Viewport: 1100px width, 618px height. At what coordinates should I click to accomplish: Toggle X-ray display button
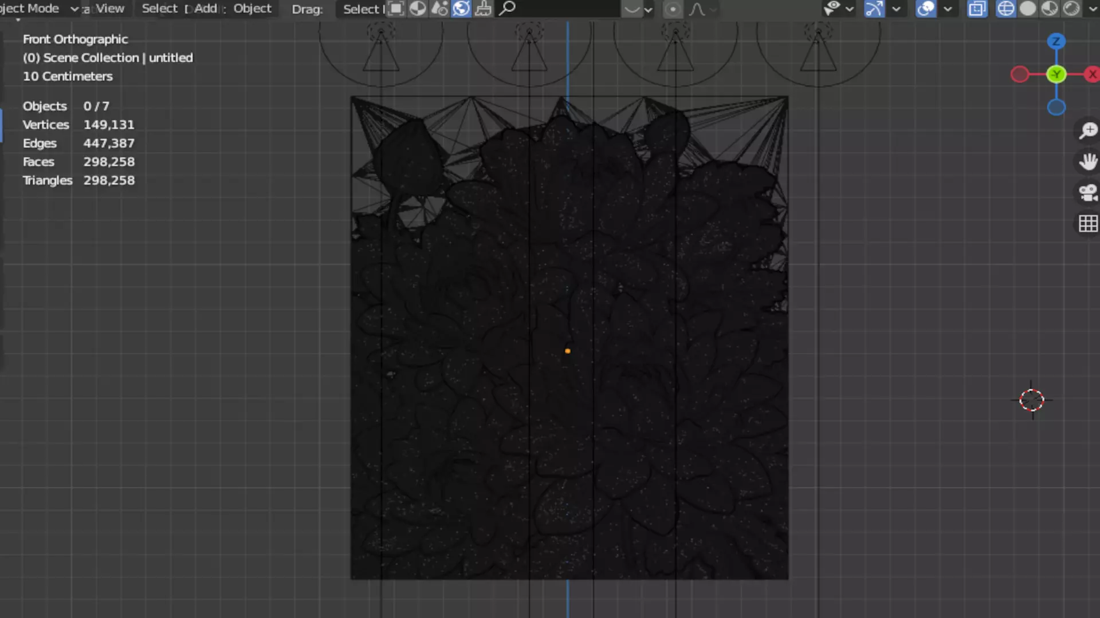click(x=977, y=9)
